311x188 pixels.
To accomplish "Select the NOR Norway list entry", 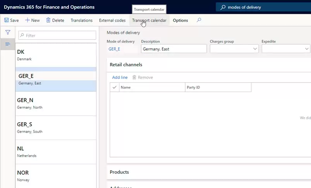I will click(x=56, y=176).
